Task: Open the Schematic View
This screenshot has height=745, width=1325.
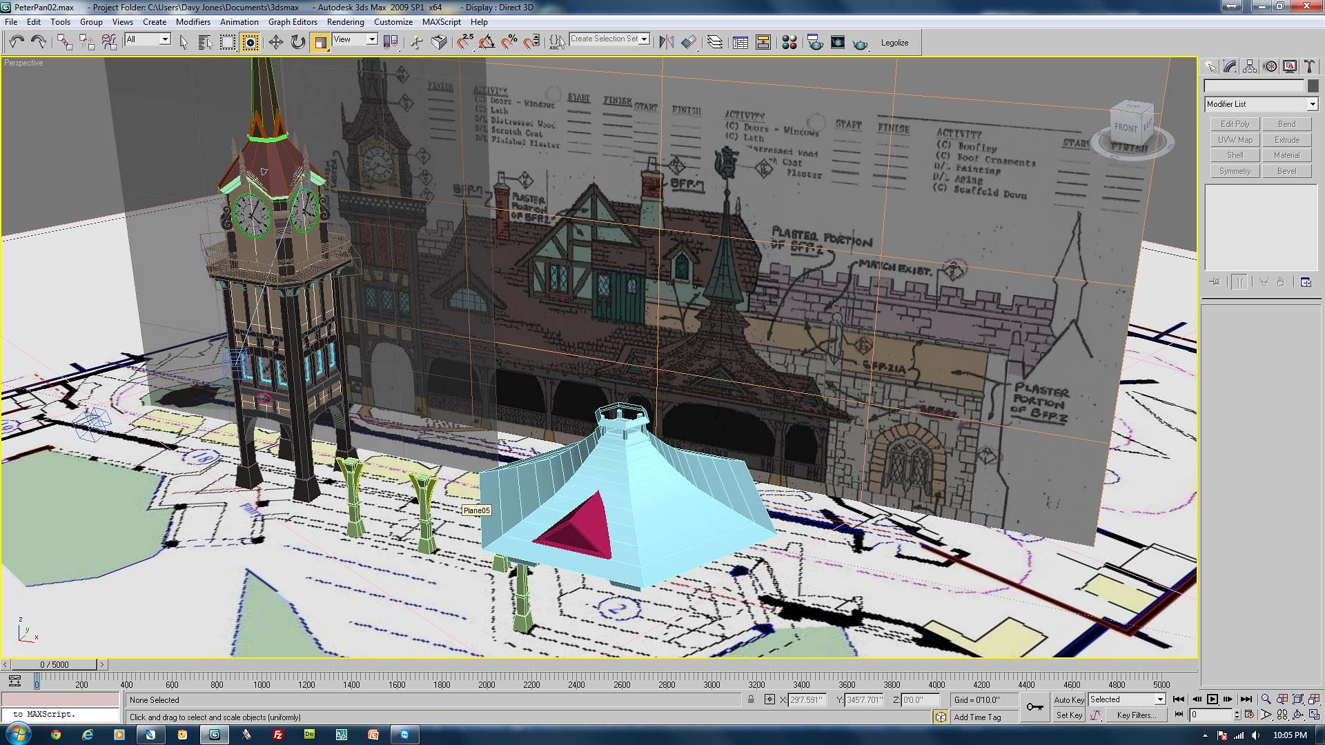Action: click(763, 43)
